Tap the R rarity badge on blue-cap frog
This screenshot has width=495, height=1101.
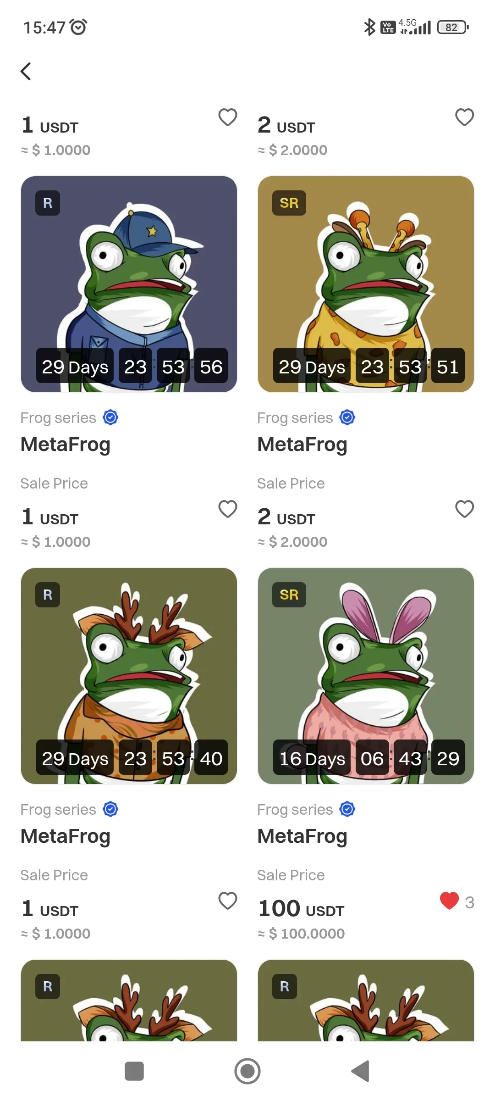pyautogui.click(x=48, y=203)
